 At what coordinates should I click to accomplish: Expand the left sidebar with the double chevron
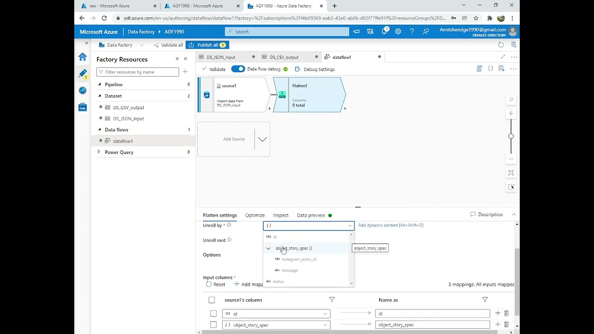click(x=86, y=43)
